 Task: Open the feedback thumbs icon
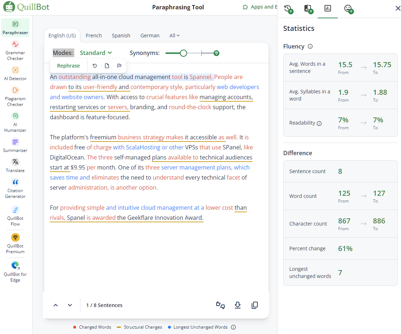pyautogui.click(x=220, y=305)
